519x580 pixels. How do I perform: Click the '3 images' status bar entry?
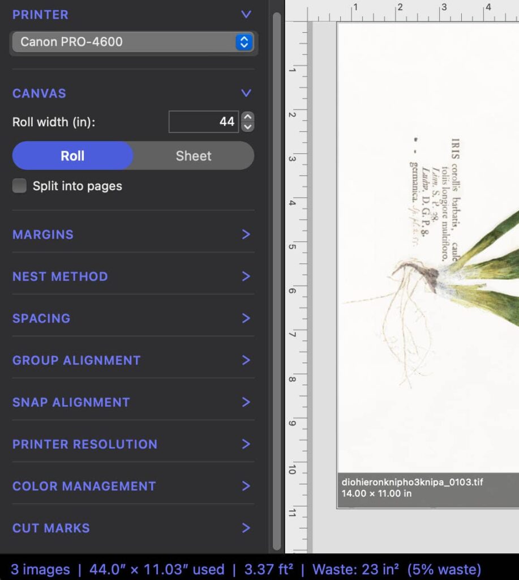point(40,569)
